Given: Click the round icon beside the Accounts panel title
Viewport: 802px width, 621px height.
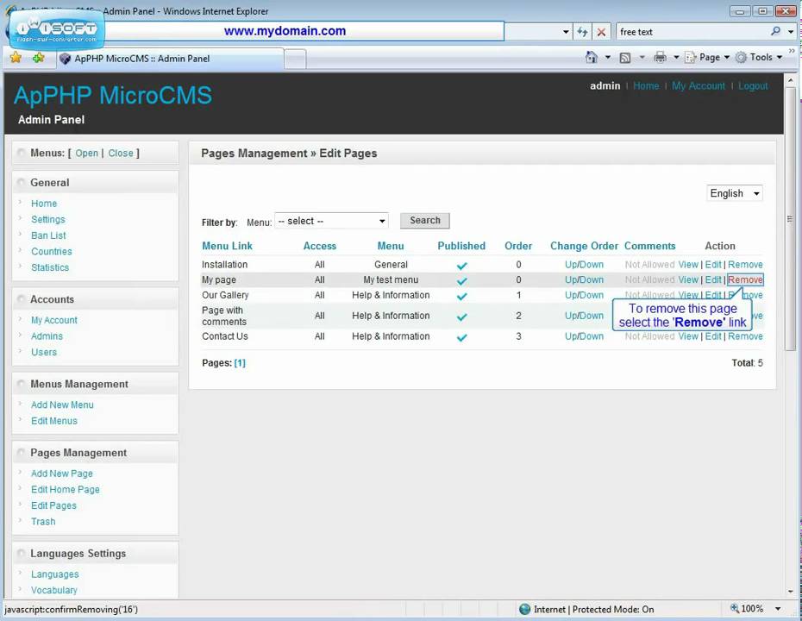Looking at the screenshot, I should [21, 298].
